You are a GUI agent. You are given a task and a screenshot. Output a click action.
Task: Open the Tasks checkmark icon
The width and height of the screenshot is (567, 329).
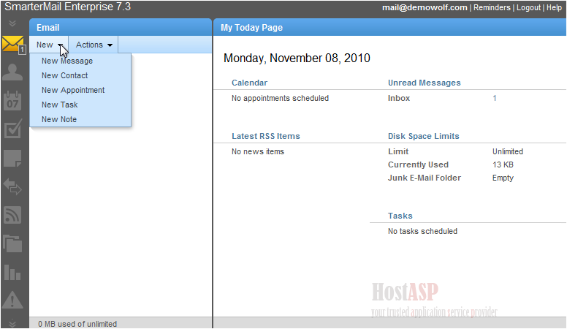pos(12,129)
